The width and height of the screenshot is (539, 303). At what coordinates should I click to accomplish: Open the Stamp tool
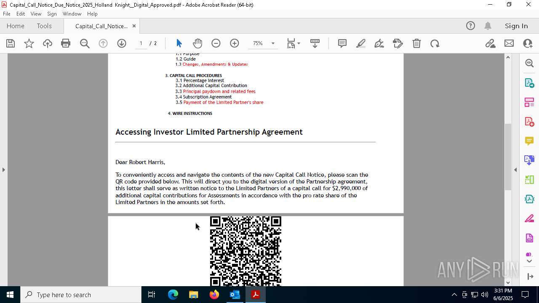(x=398, y=43)
